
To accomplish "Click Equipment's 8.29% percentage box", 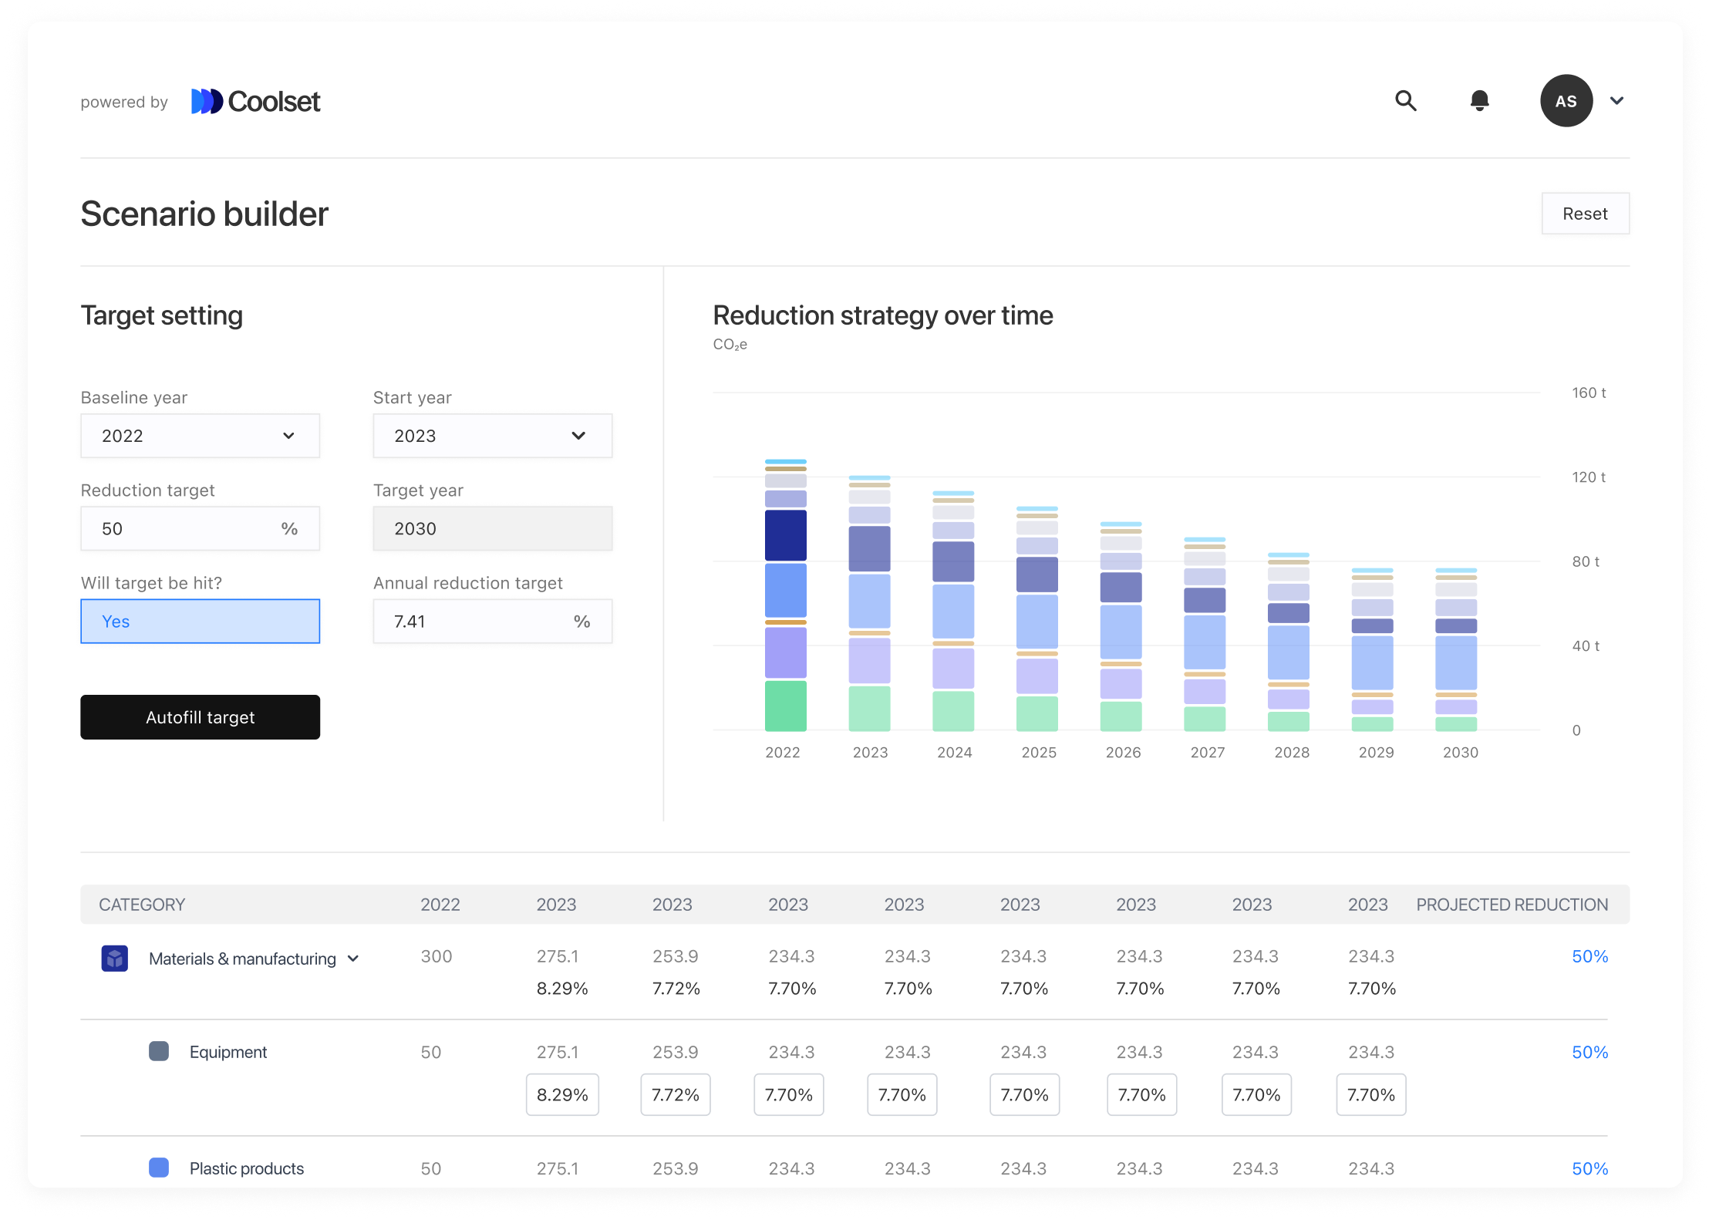I will [x=562, y=1094].
